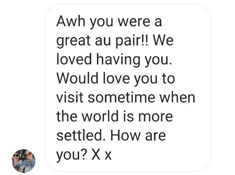Click the word "were" in the first line
The image size is (235, 175).
(134, 22)
